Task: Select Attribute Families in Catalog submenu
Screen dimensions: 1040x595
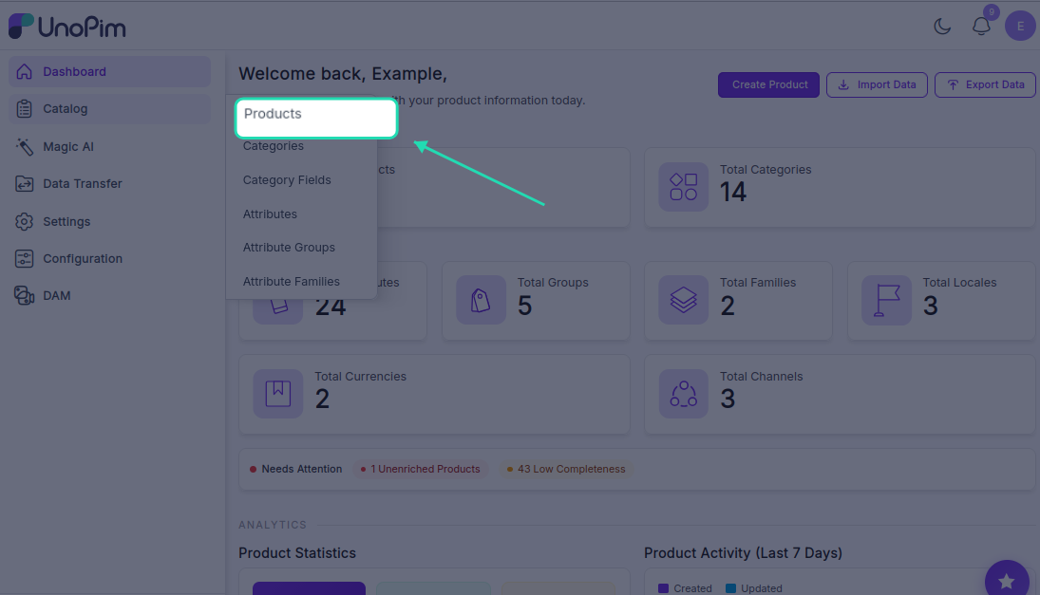Action: point(292,282)
